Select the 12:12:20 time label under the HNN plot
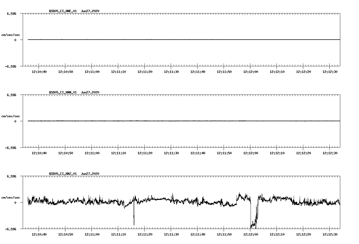 303,153
